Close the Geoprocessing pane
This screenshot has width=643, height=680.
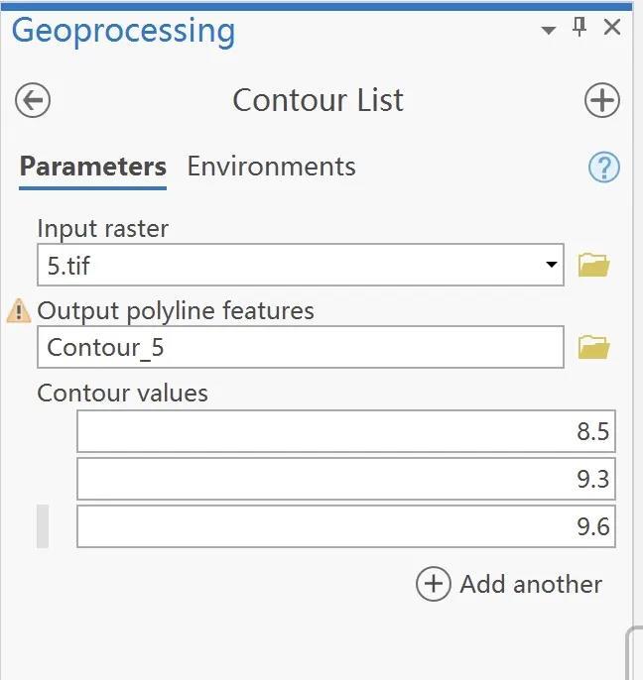pos(612,29)
